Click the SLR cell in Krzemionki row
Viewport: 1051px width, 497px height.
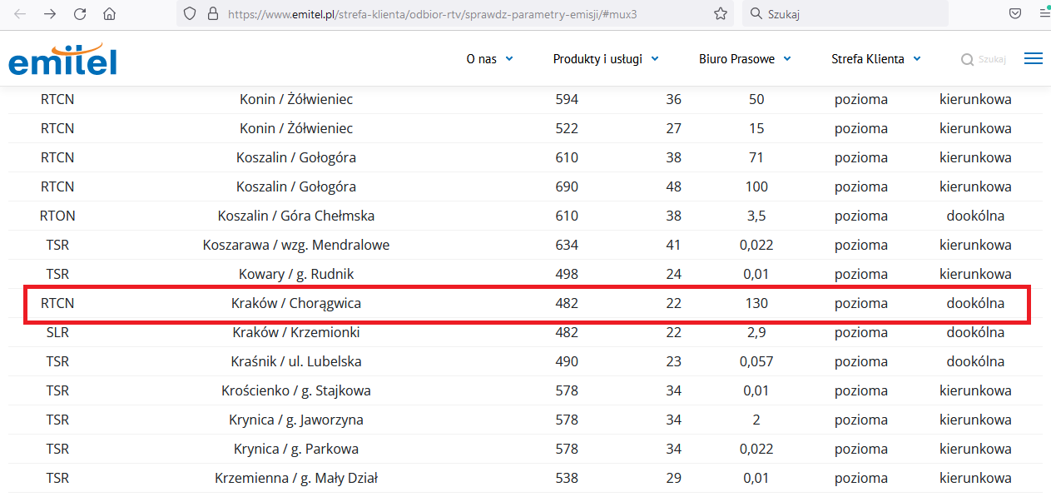[x=57, y=333]
